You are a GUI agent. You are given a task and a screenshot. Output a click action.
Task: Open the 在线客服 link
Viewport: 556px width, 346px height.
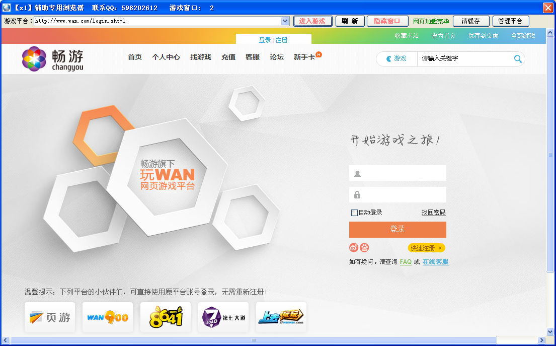(435, 261)
